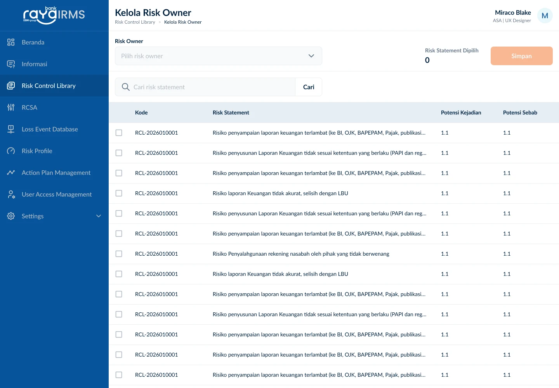Open User Access Management menu
This screenshot has width=559, height=388.
tap(54, 194)
